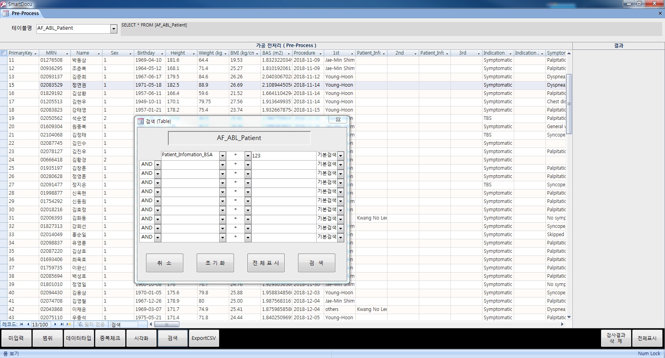The width and height of the screenshot is (665, 358).
Task: Open the 테이블명 AF_ABL_Patient dropdown
Action: [x=114, y=28]
